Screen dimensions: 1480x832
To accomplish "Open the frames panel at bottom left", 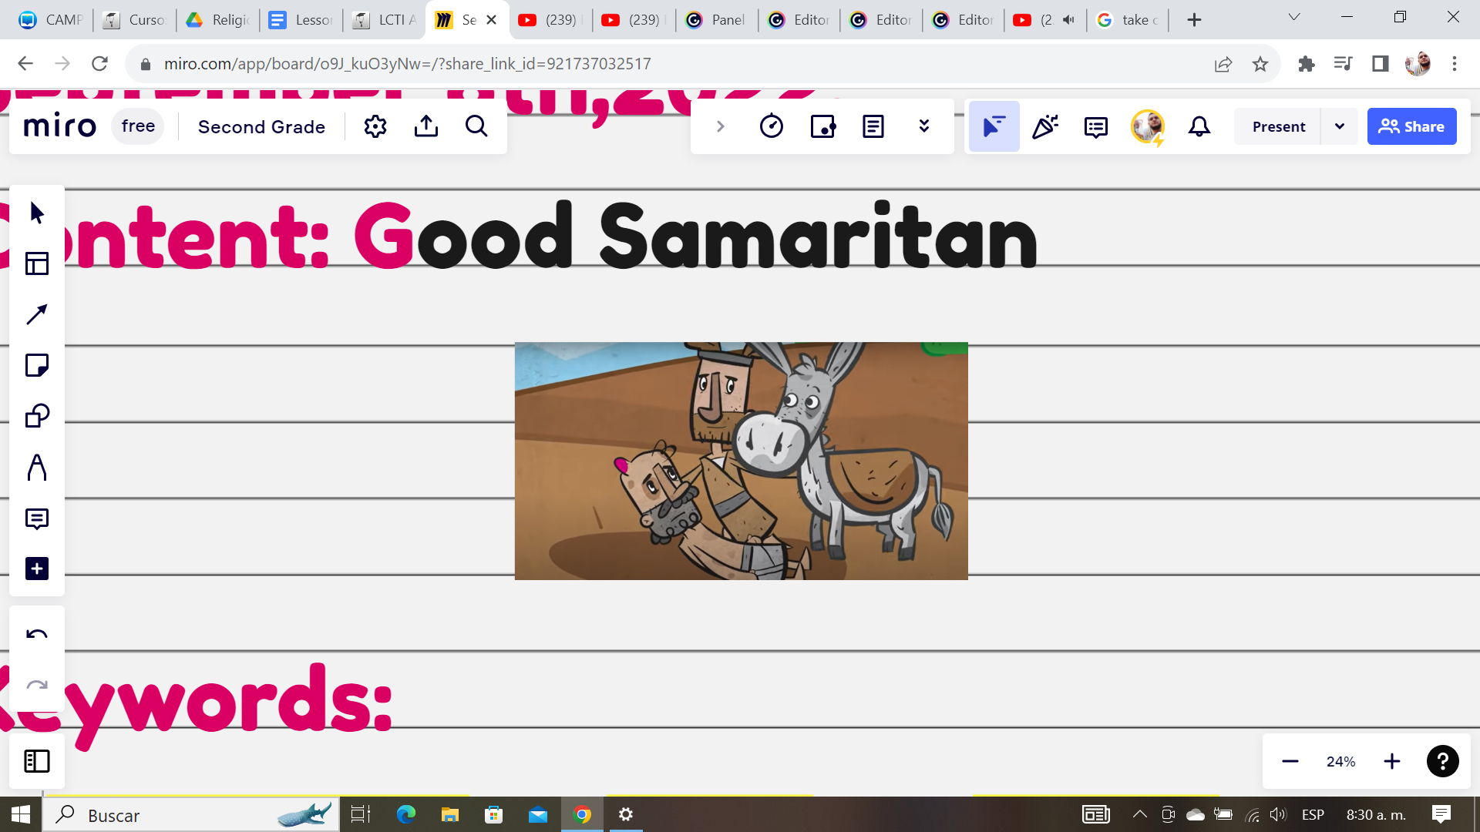I will pos(36,761).
